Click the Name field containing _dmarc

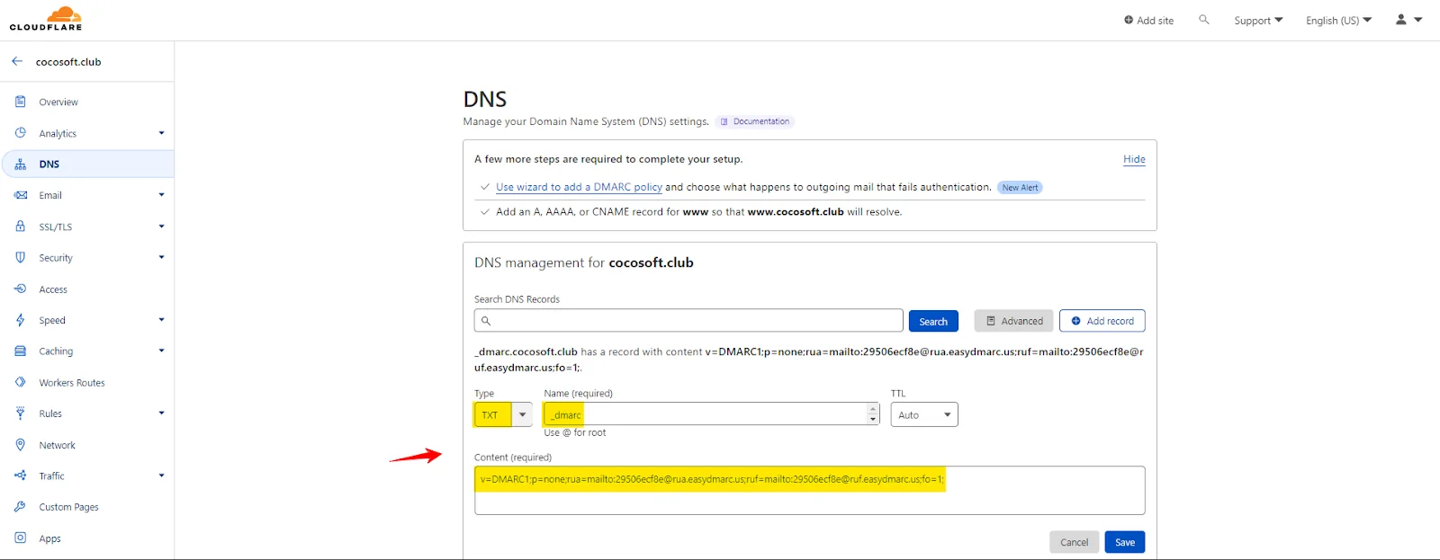pos(712,414)
